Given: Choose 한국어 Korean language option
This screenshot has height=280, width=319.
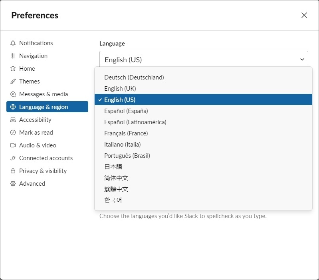Looking at the screenshot, I should click(x=203, y=200).
